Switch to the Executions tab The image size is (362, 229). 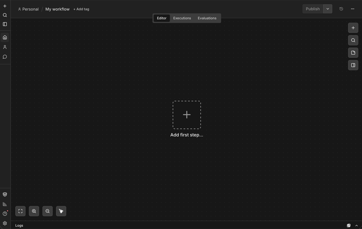(x=182, y=18)
